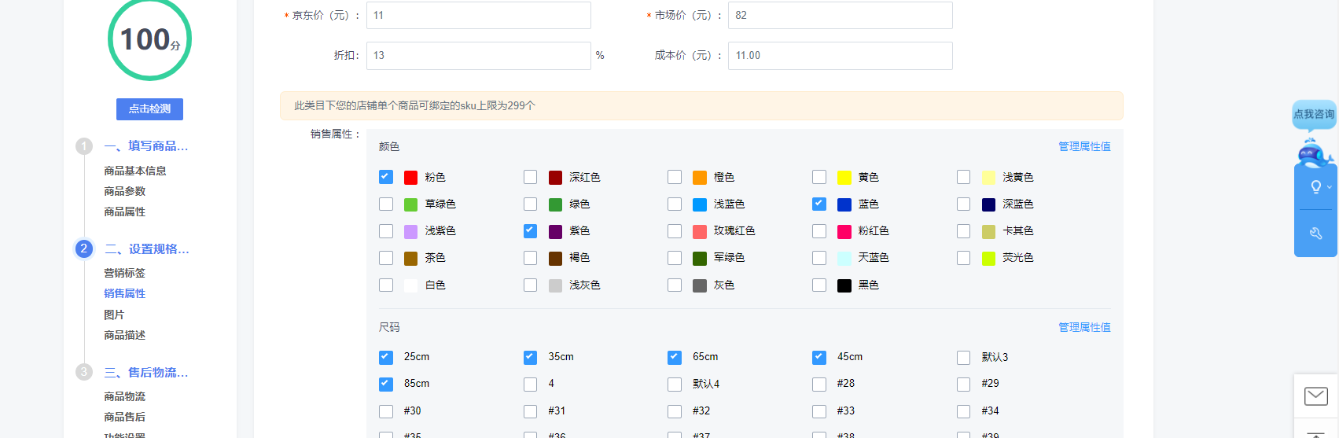Expand the dropdown arrow beside the lightbulb

[1330, 187]
